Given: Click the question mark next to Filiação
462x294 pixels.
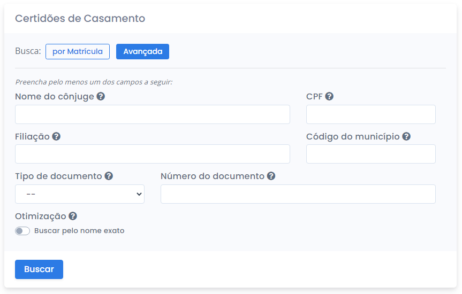Looking at the screenshot, I should click(x=56, y=136).
